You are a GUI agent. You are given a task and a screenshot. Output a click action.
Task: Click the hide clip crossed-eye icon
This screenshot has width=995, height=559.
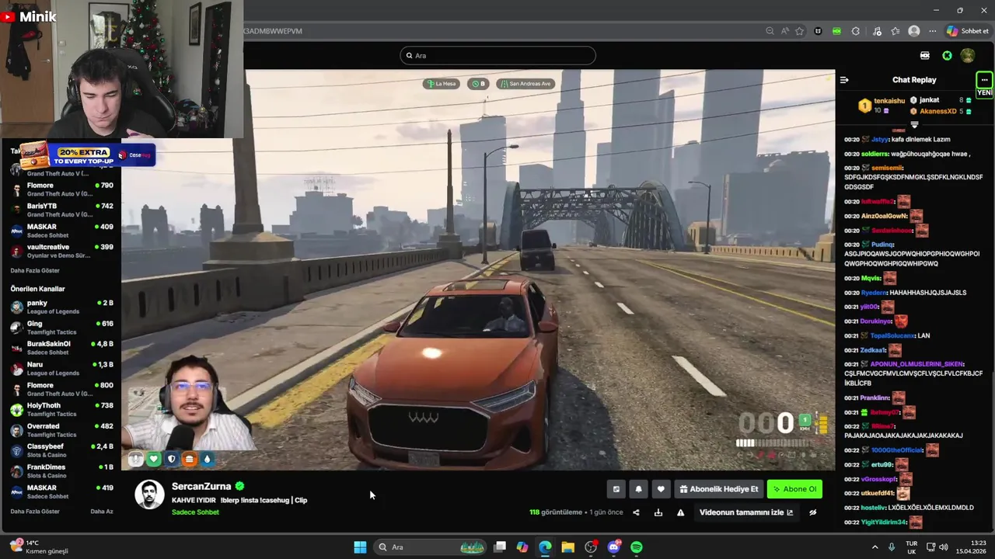[813, 512]
